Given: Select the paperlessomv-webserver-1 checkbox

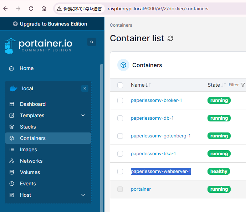Looking at the screenshot, I should [120, 172].
